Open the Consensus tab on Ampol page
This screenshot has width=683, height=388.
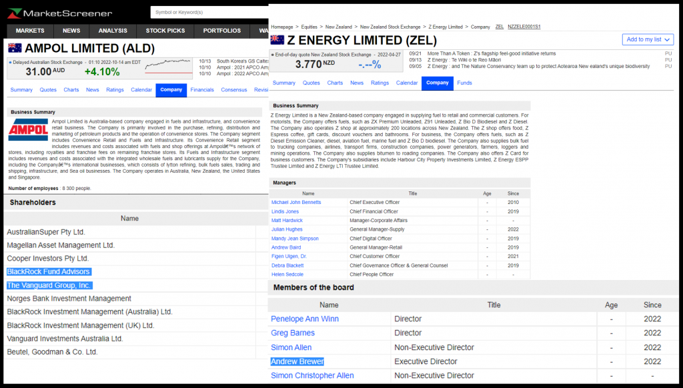pyautogui.click(x=234, y=90)
